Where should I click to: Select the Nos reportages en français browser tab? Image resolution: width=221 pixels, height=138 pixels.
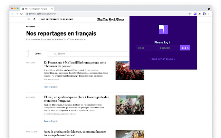(37, 9)
